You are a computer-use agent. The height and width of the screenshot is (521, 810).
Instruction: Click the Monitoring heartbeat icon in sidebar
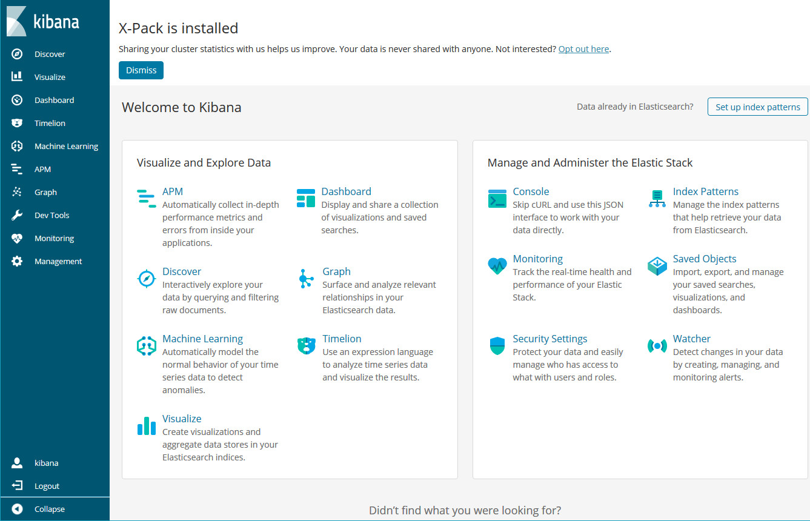click(17, 238)
